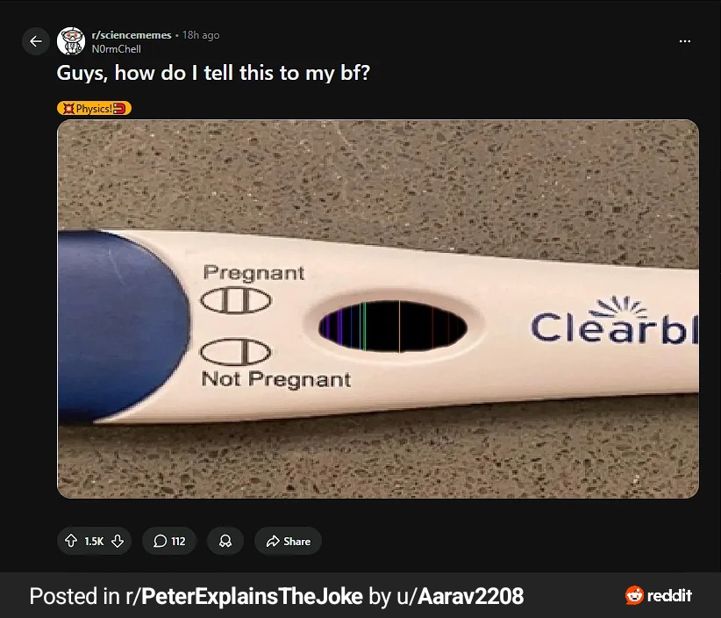Click the Share button
The height and width of the screenshot is (618, 721).
288,542
